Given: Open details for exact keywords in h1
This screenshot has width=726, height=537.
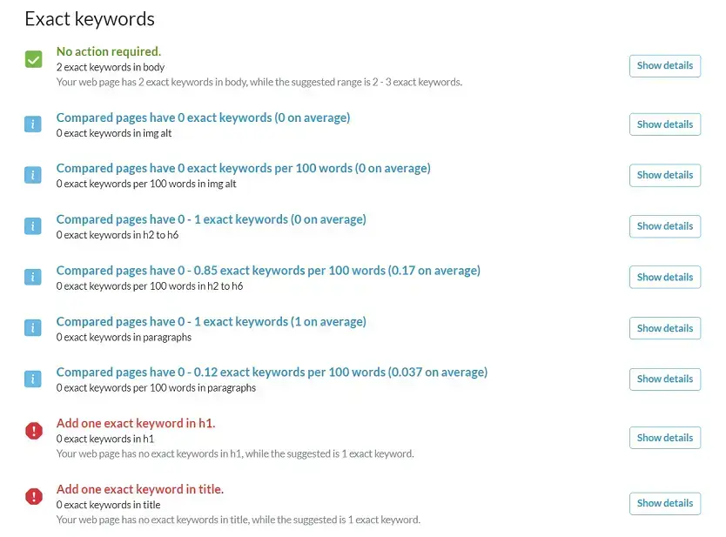Looking at the screenshot, I should pos(664,438).
